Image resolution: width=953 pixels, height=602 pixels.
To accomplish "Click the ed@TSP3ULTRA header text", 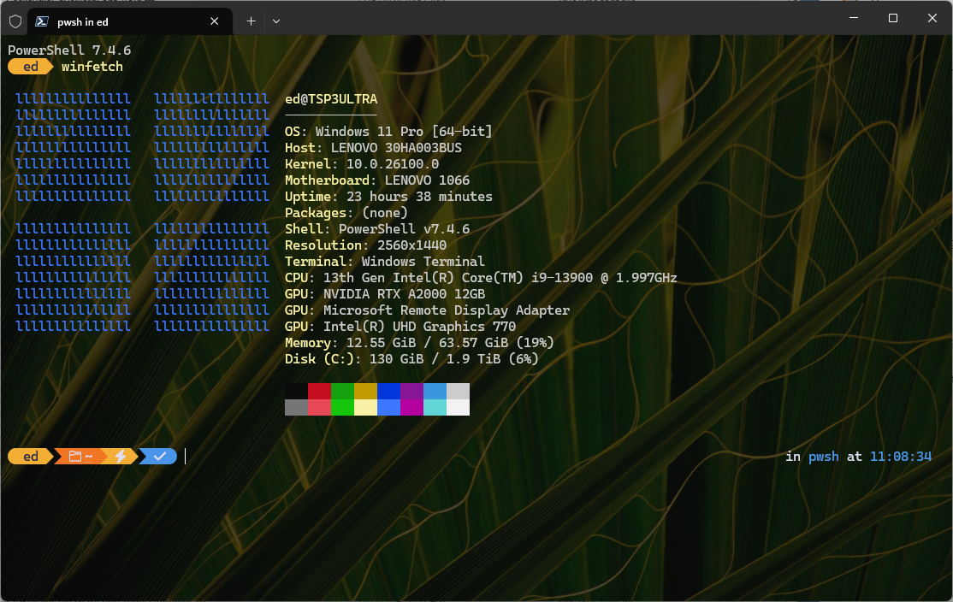I will pyautogui.click(x=330, y=99).
